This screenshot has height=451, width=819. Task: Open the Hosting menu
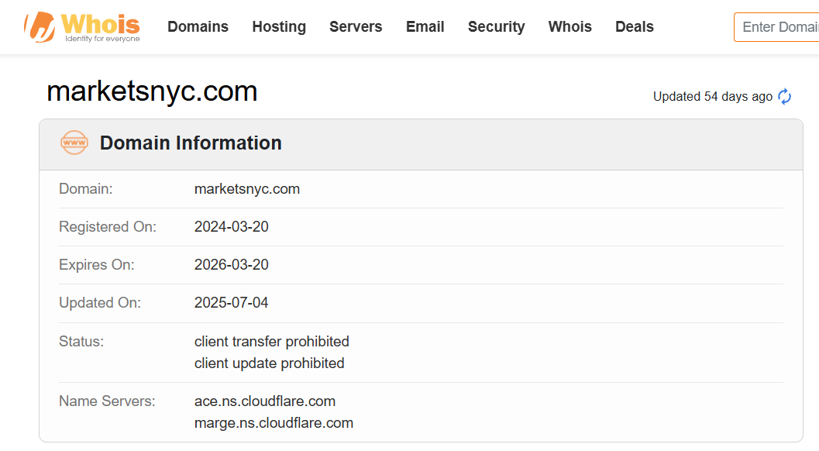[279, 27]
